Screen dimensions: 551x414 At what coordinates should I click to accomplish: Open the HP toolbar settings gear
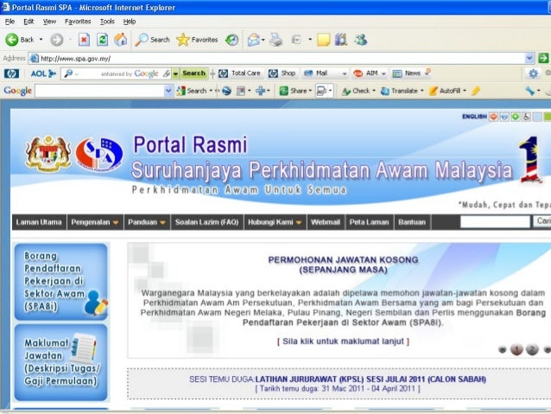pos(533,73)
